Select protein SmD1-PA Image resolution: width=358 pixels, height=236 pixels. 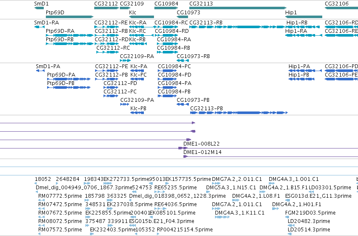coord(40,71)
